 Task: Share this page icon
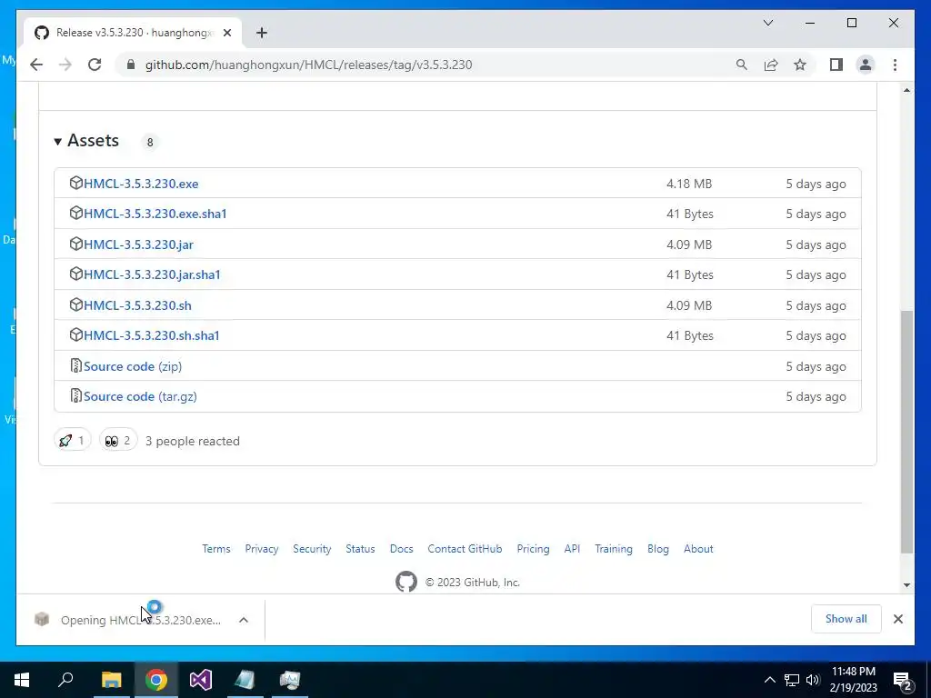pos(771,65)
